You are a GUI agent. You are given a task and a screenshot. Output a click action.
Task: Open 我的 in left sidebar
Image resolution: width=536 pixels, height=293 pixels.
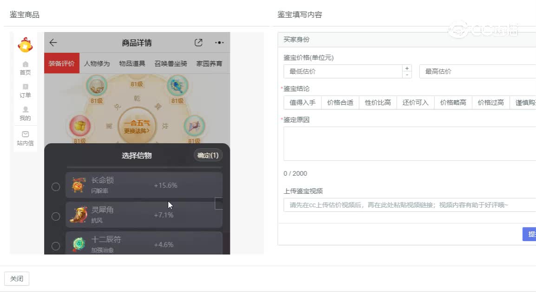click(x=25, y=114)
